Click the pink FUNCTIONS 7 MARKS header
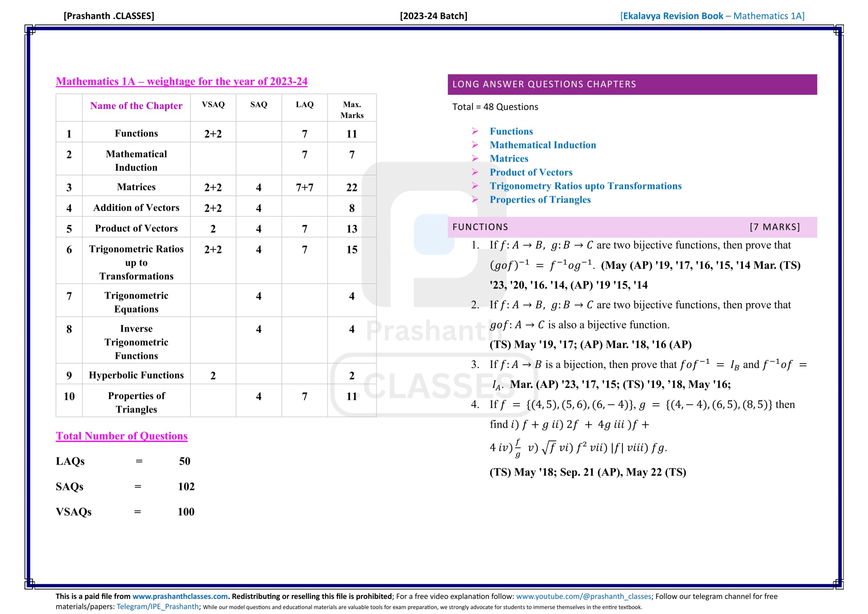Image resolution: width=868 pixels, height=614 pixels. 632,227
